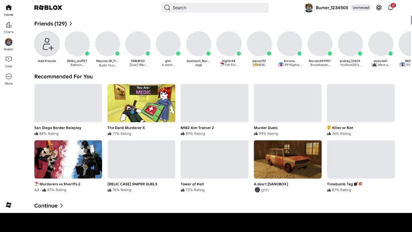
Task: Open Tower of Hell game thumbnail
Action: point(214,159)
